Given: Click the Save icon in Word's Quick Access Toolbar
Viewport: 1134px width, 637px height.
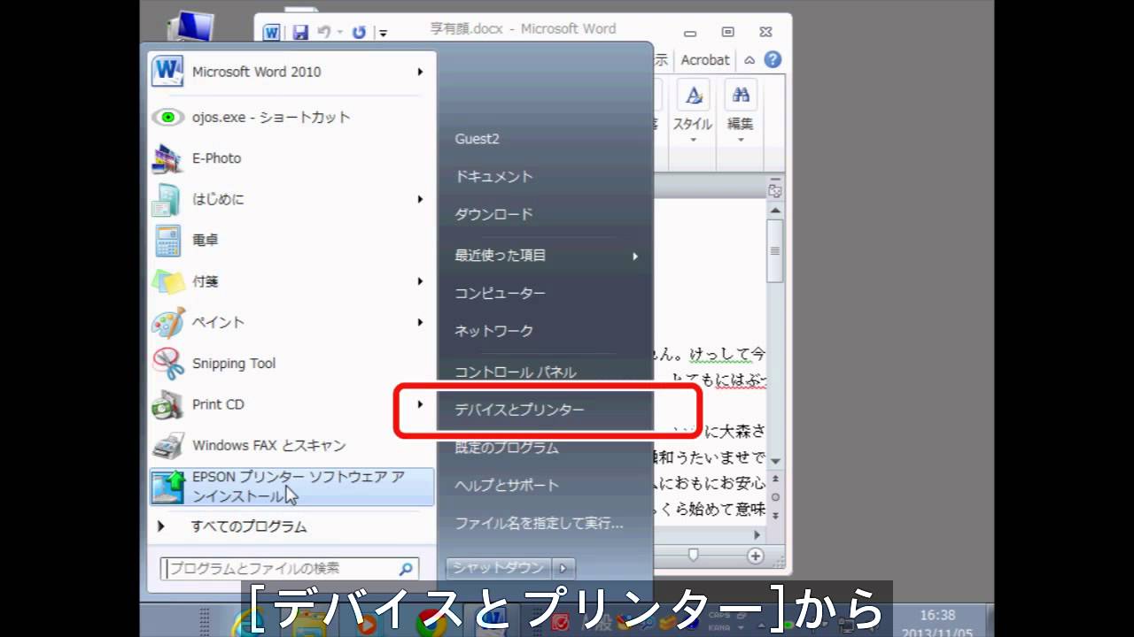Looking at the screenshot, I should coord(299,31).
